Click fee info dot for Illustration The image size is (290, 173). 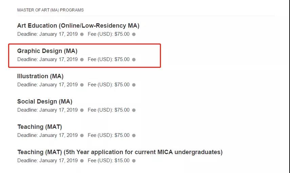pyautogui.click(x=134, y=85)
